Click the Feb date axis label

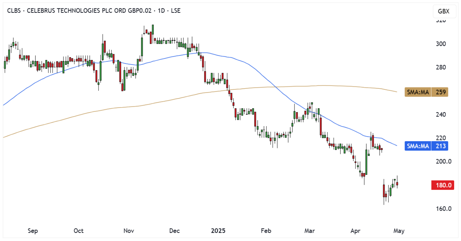point(266,231)
